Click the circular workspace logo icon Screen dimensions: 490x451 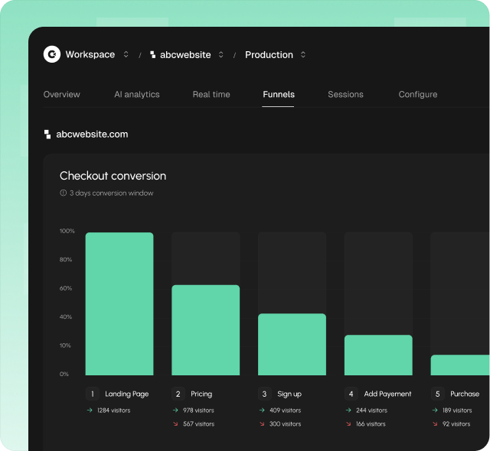pos(52,54)
